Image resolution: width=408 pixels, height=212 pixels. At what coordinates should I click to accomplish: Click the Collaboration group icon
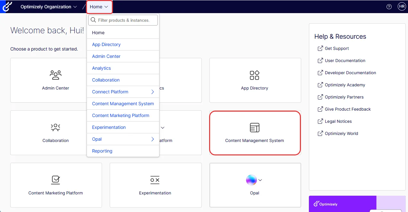point(55,128)
